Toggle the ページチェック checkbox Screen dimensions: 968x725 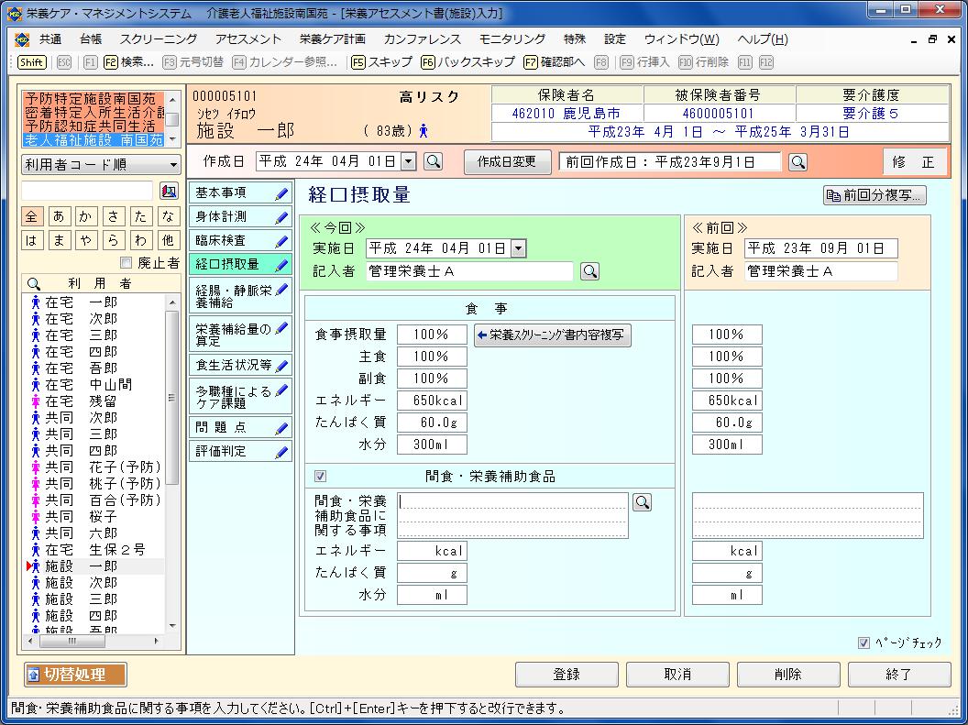click(863, 643)
